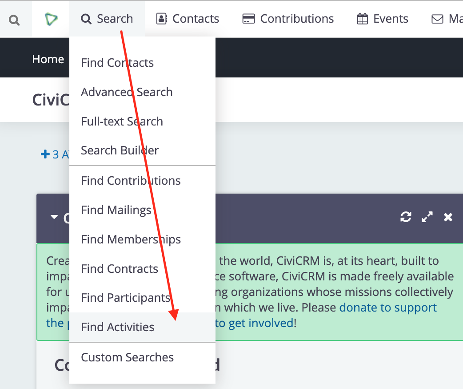Go to Find Memberships
The width and height of the screenshot is (463, 389).
click(131, 239)
